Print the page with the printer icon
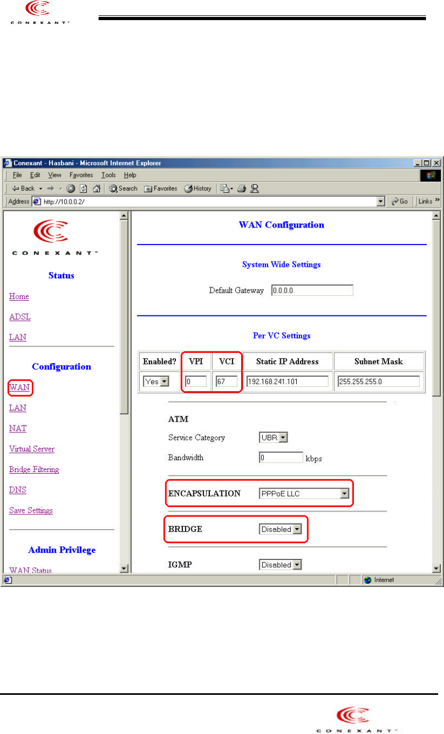Screen dimensions: 444x734 coord(243,188)
